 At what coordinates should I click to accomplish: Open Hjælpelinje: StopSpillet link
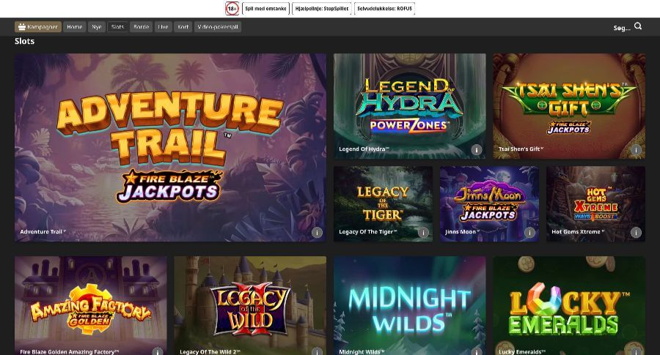tap(322, 8)
